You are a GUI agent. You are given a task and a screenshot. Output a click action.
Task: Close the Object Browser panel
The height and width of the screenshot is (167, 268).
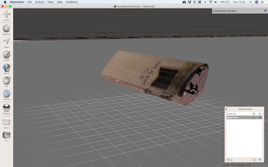click(226, 109)
